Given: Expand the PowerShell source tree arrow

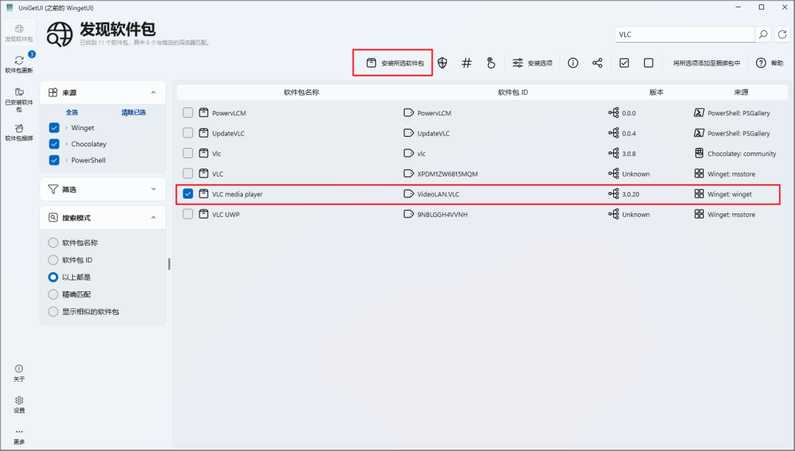Looking at the screenshot, I should pyautogui.click(x=66, y=160).
